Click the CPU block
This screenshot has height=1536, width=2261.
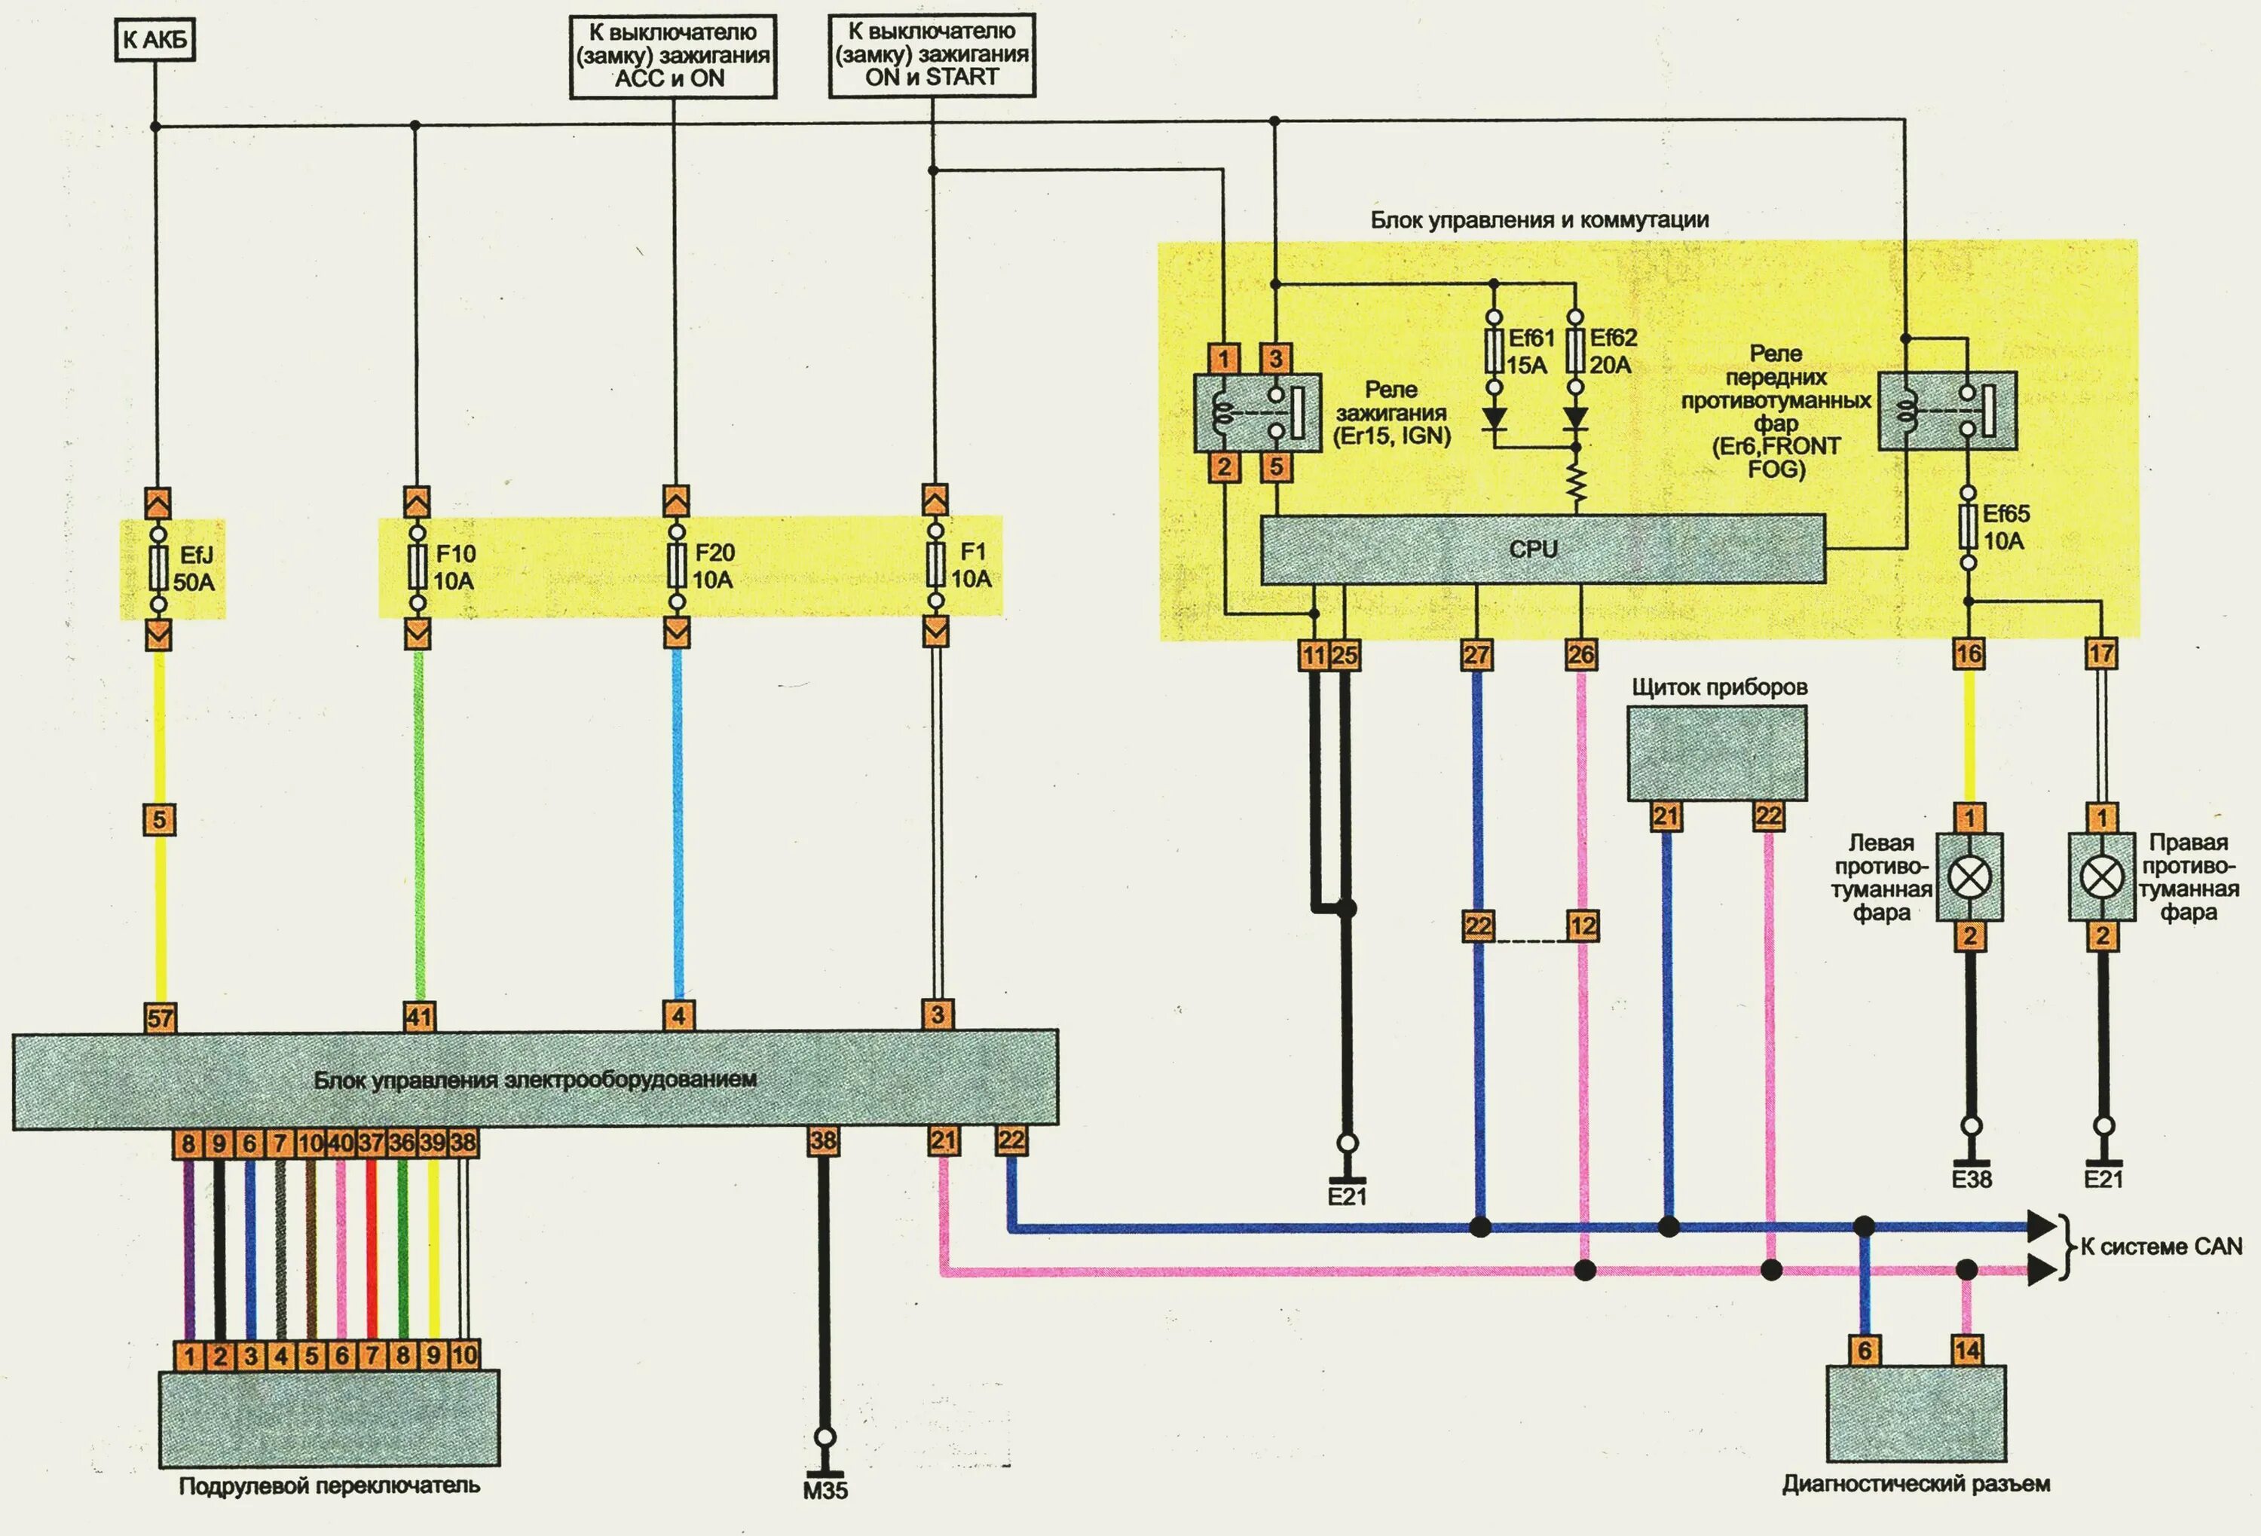(1542, 549)
